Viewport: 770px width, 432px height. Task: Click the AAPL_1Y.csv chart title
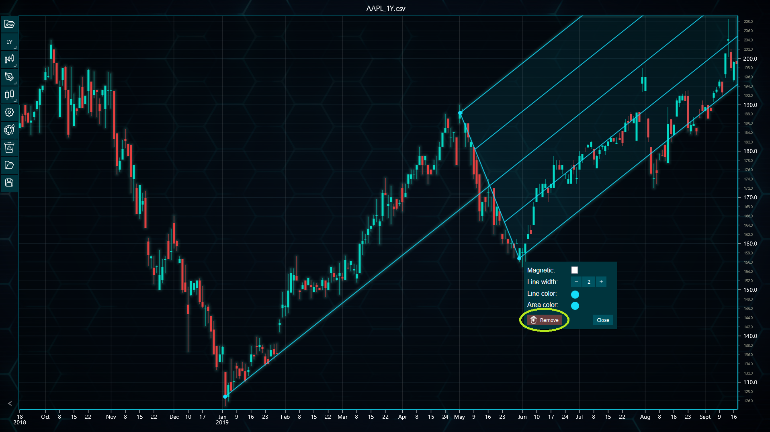pos(386,8)
